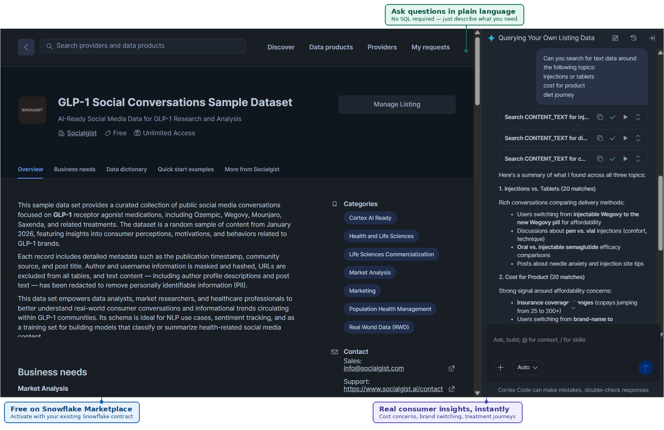The width and height of the screenshot is (664, 430).
Task: Open the Socialgist provider link
Action: coord(82,133)
